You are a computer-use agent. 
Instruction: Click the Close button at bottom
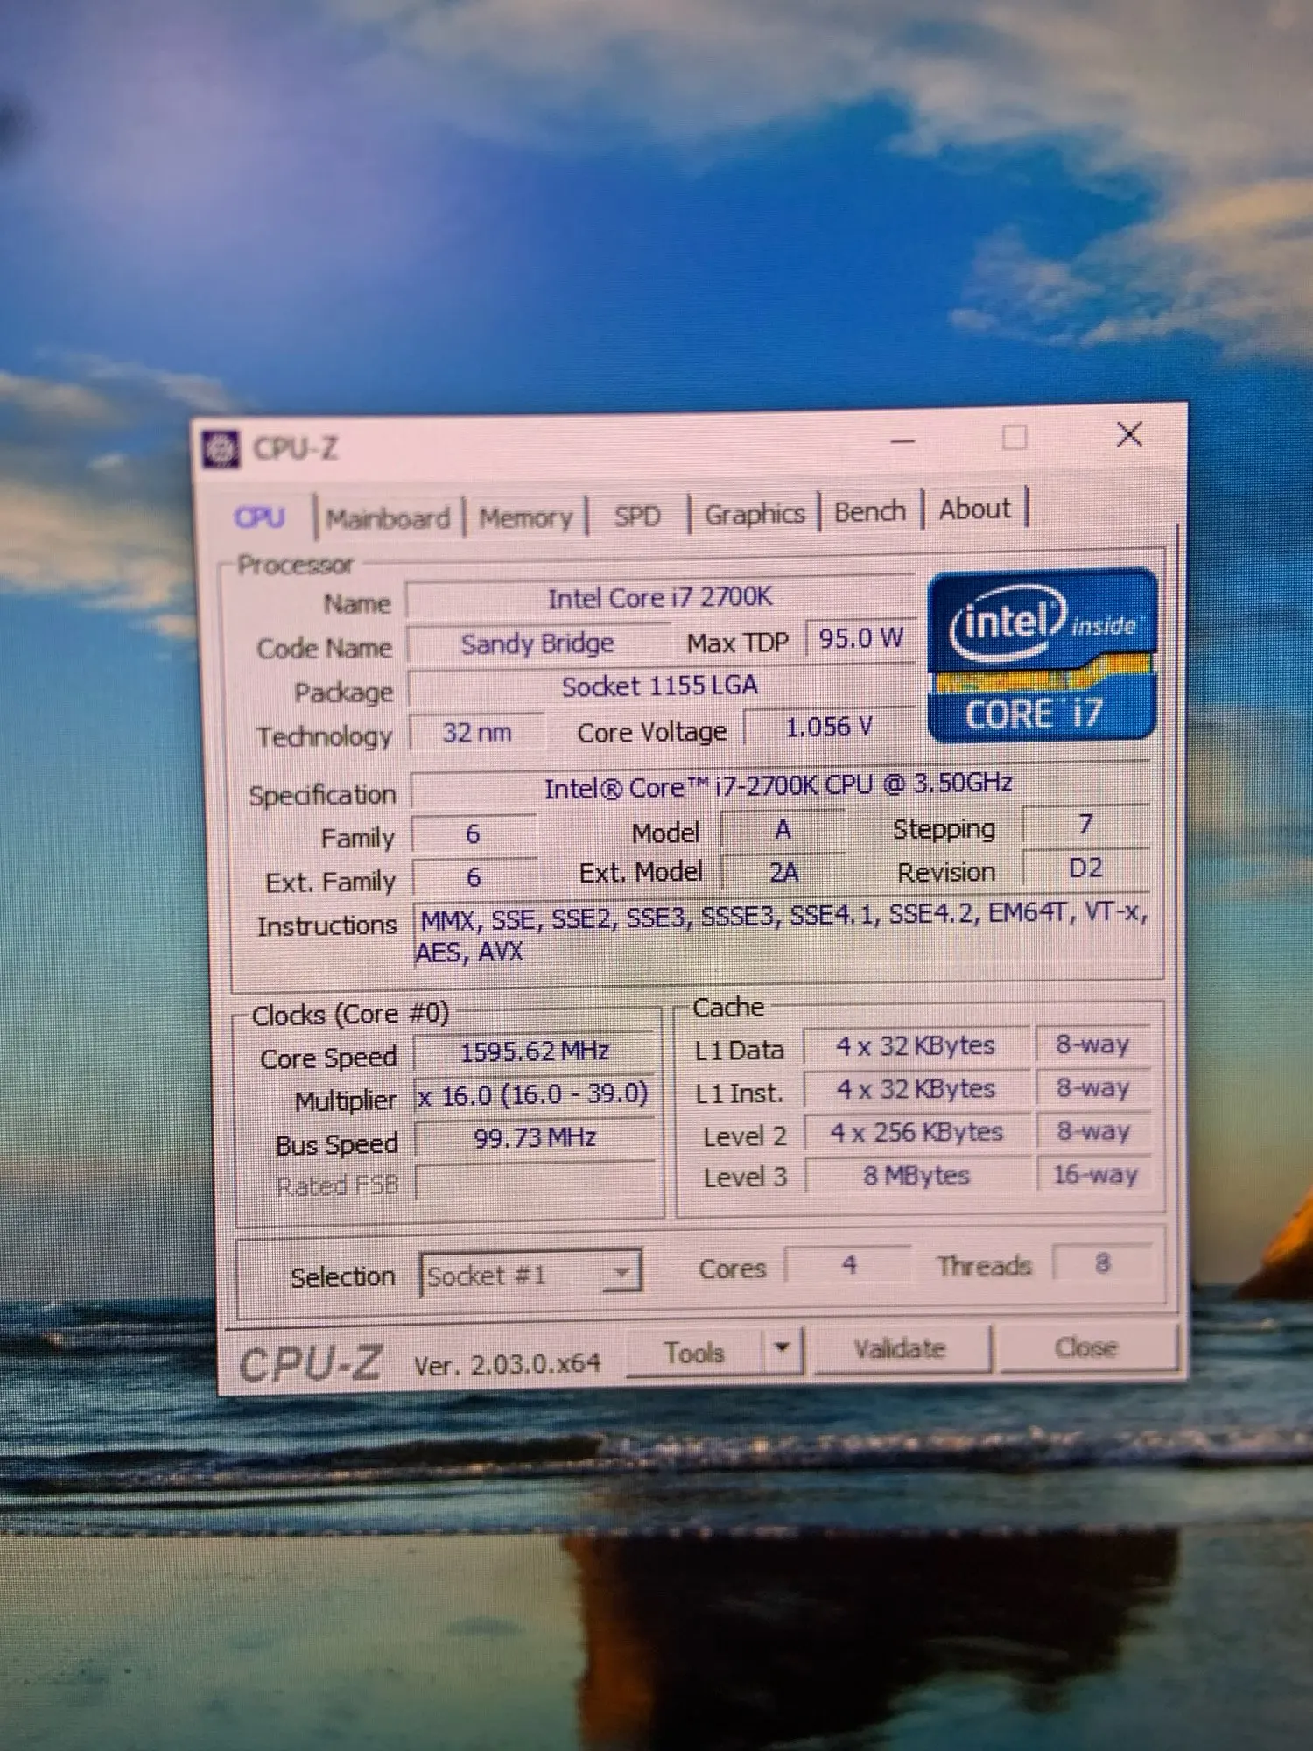pyautogui.click(x=1086, y=1347)
